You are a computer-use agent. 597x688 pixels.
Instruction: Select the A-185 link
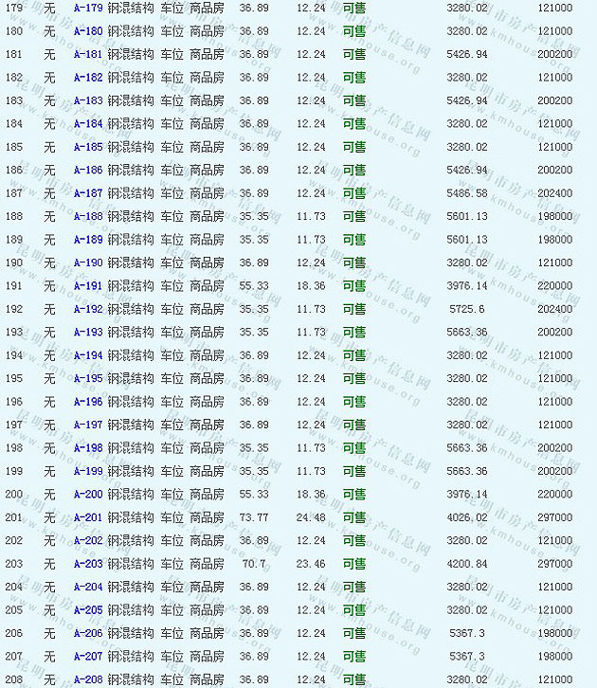coord(88,147)
